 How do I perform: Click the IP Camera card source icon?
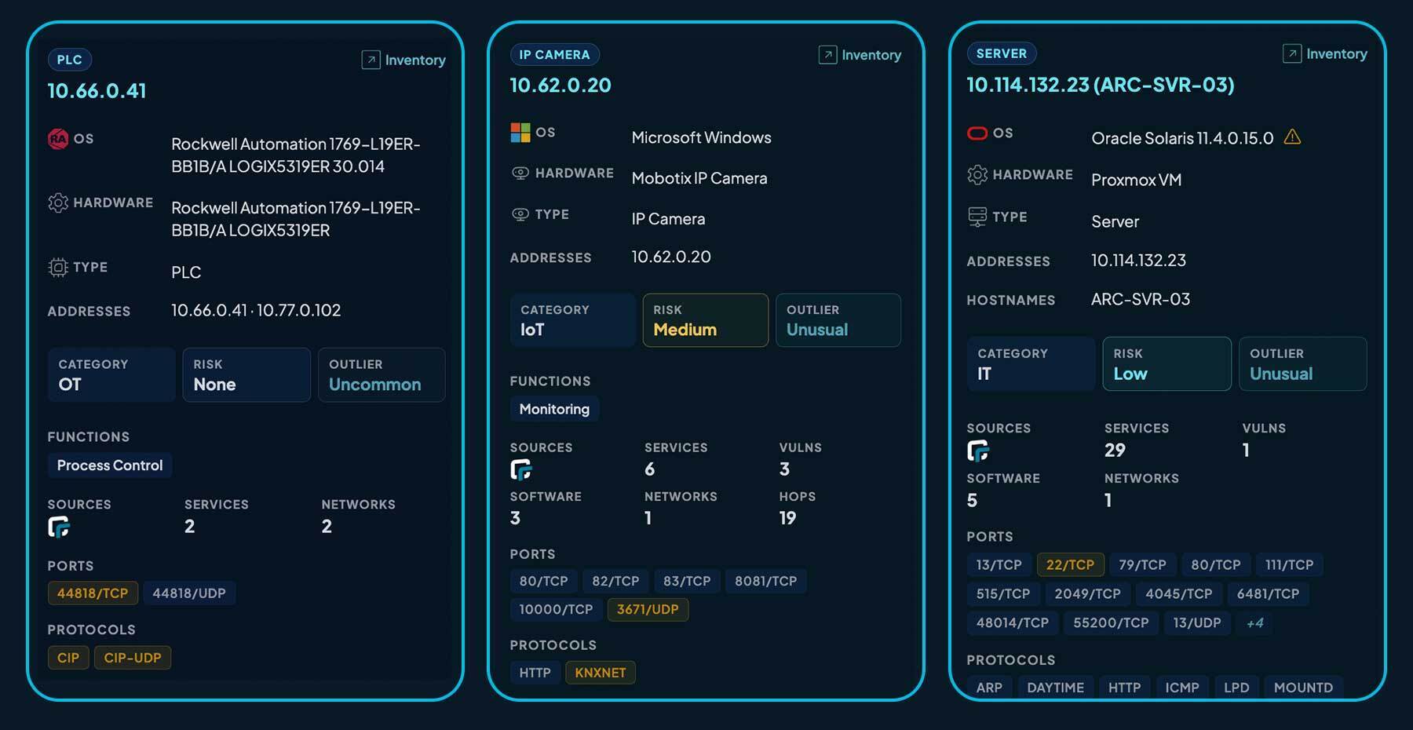click(x=521, y=469)
